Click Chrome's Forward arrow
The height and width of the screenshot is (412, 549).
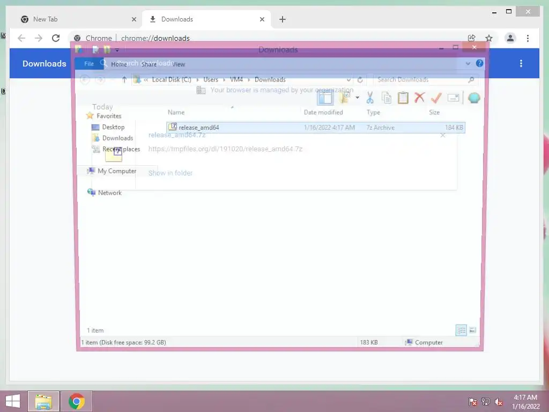tap(39, 38)
